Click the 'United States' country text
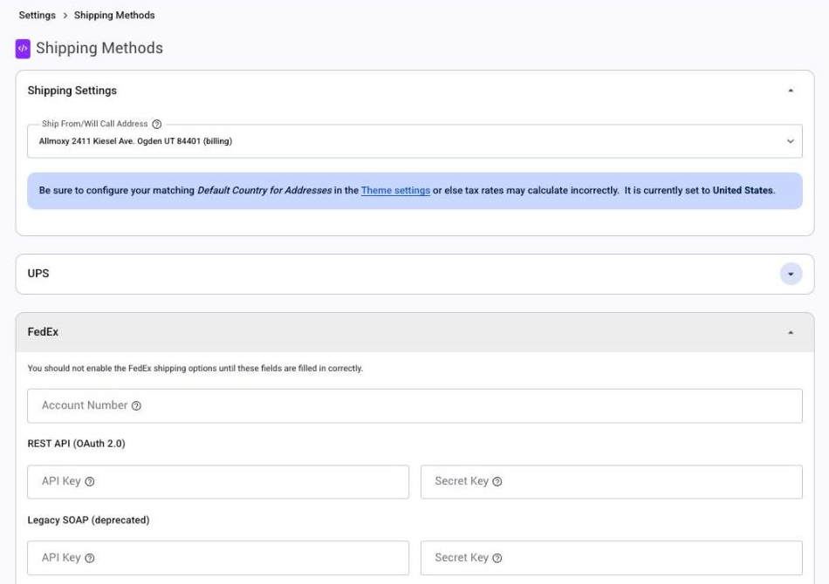 (x=743, y=190)
